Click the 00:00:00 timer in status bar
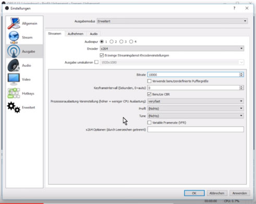 click(x=211, y=201)
